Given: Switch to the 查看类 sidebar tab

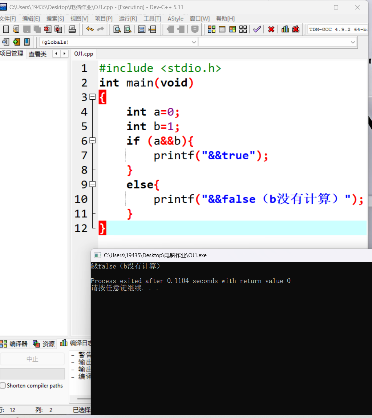Looking at the screenshot, I should [x=37, y=54].
